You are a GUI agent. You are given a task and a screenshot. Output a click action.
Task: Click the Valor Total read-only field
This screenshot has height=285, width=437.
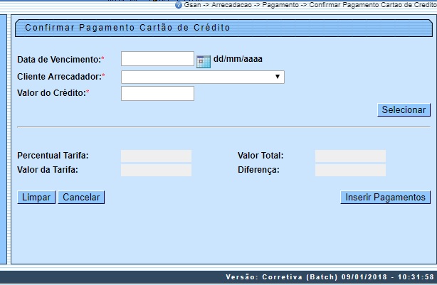[350, 156]
